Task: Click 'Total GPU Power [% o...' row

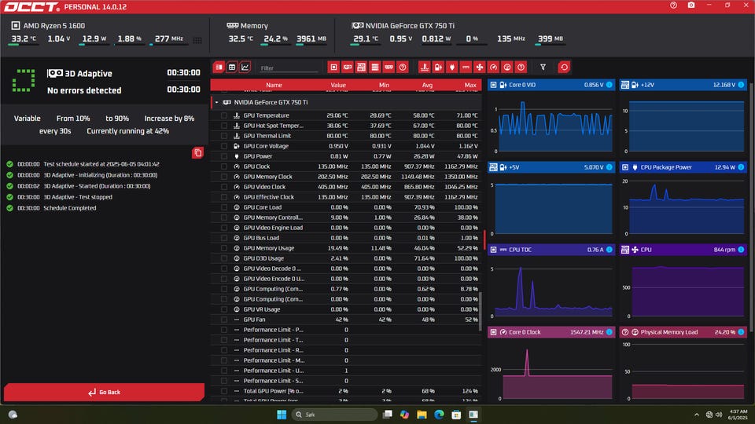Action: click(346, 391)
